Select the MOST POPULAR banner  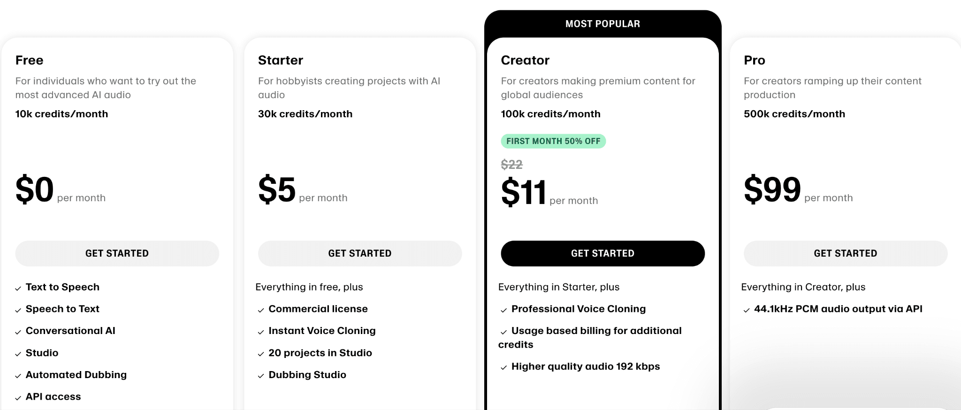(x=603, y=23)
